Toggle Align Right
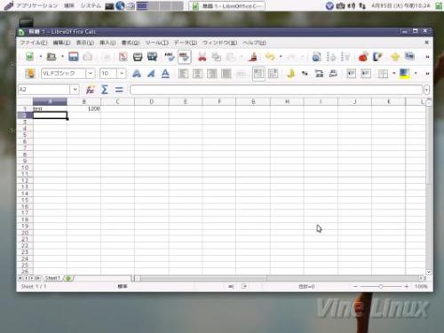Image resolution: width=444 pixels, height=333 pixels. pyautogui.click(x=212, y=74)
